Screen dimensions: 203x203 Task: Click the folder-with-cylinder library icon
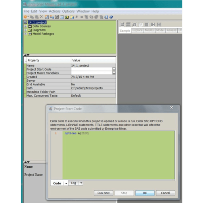(x=72, y=17)
